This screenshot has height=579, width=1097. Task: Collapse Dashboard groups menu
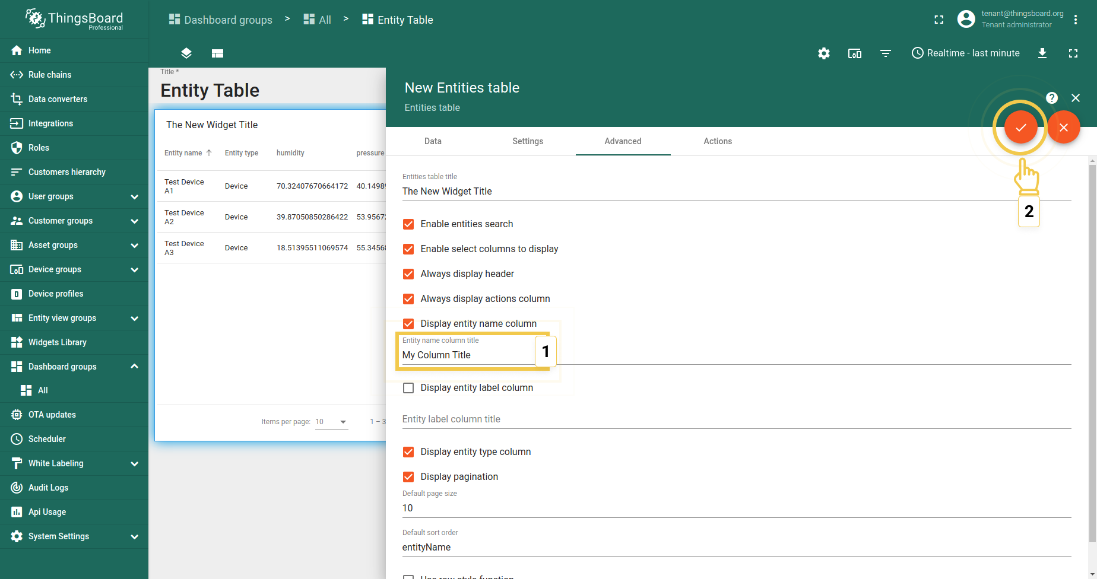(134, 367)
